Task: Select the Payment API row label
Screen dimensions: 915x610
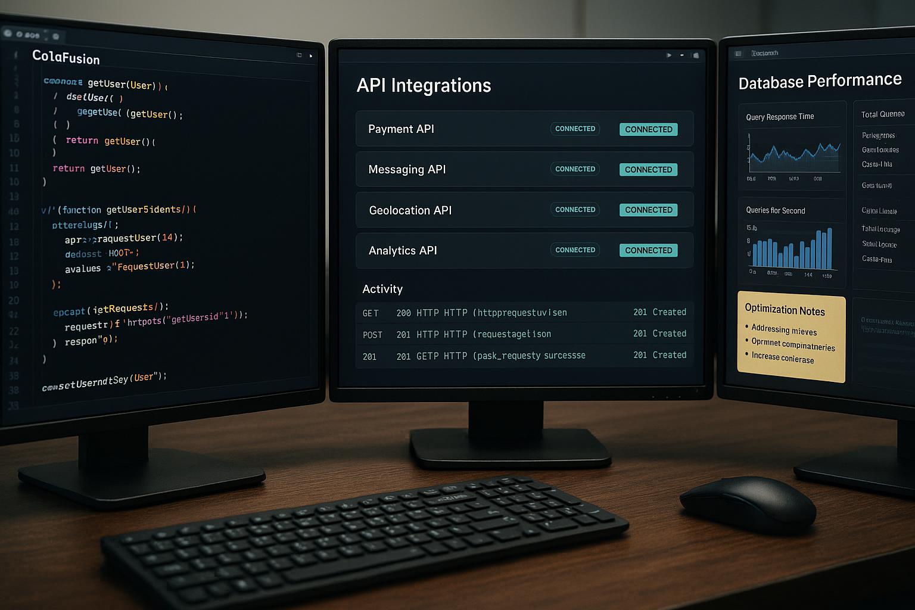Action: tap(401, 129)
